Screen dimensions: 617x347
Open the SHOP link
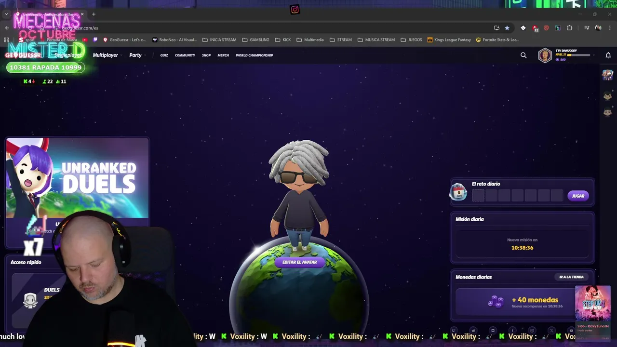click(206, 55)
